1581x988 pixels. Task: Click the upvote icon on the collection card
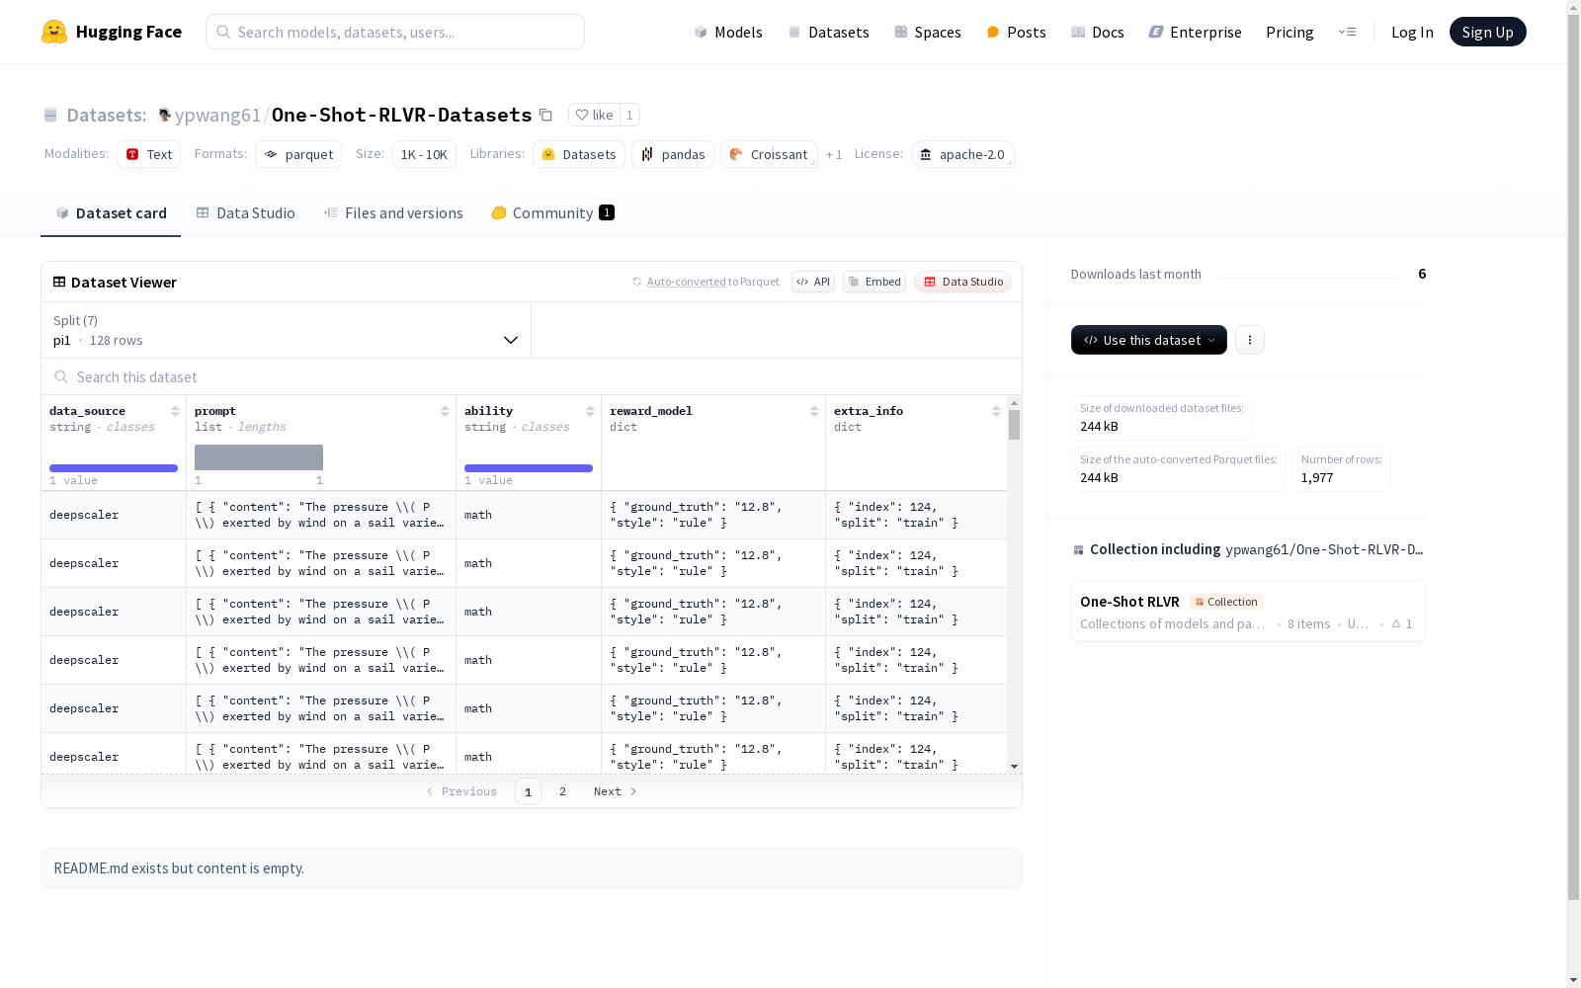(1396, 623)
